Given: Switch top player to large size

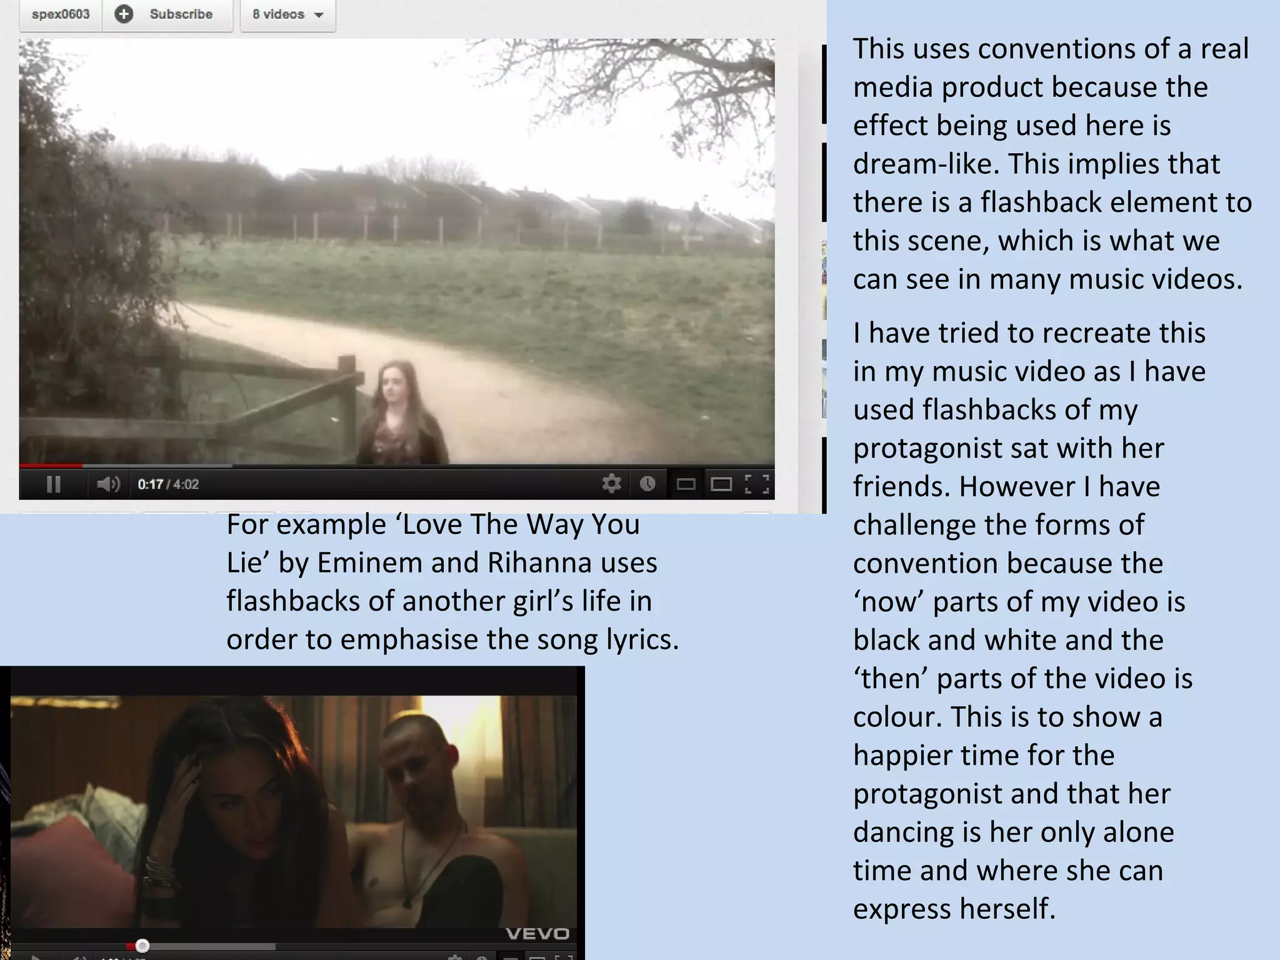Looking at the screenshot, I should pyautogui.click(x=721, y=484).
